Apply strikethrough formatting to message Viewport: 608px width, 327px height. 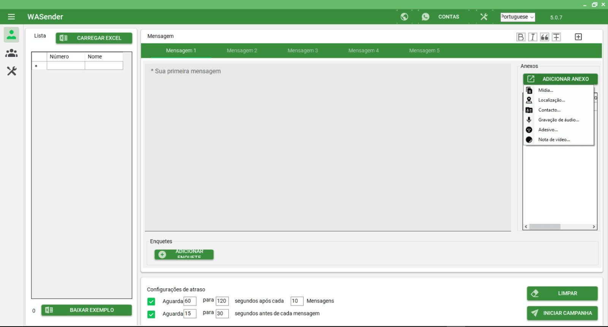point(556,37)
